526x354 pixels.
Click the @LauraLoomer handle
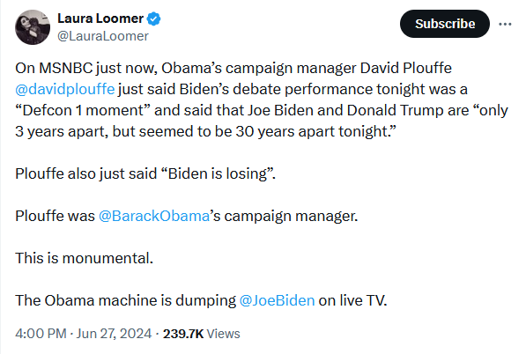[103, 36]
